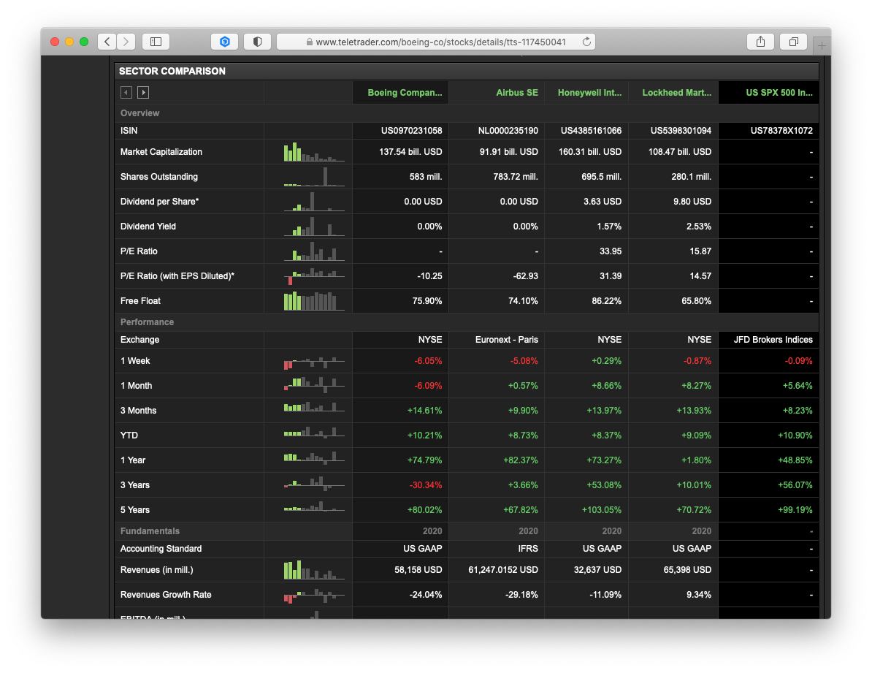
Task: Open the Share menu icon
Action: click(x=760, y=42)
